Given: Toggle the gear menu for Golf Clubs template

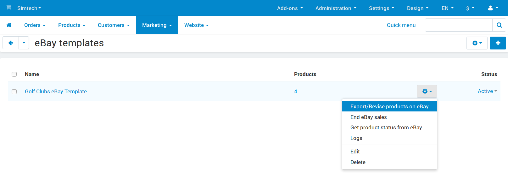Looking at the screenshot, I should (427, 91).
